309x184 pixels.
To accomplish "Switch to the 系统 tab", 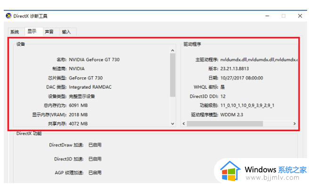I will 15,32.
